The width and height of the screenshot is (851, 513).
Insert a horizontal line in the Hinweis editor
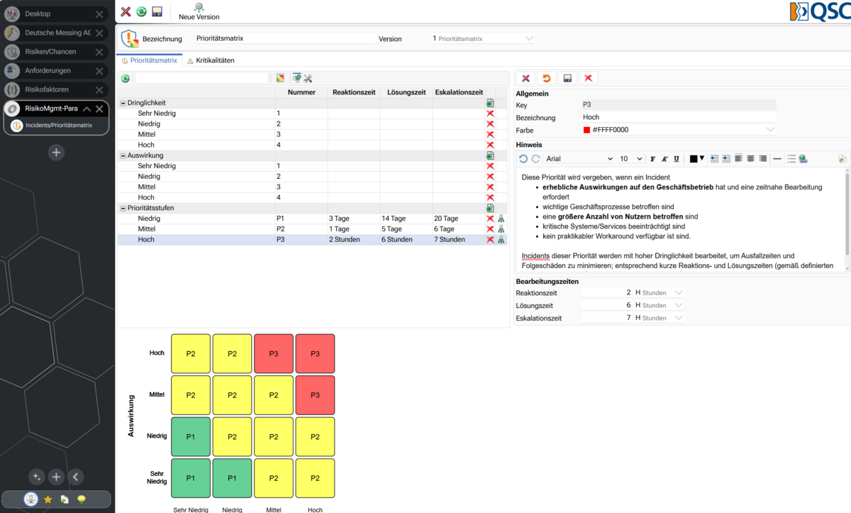pos(777,159)
